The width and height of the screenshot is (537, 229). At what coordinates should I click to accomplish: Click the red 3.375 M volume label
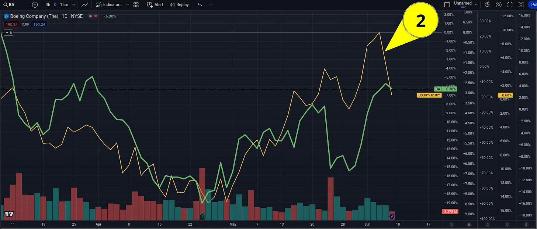point(450,212)
